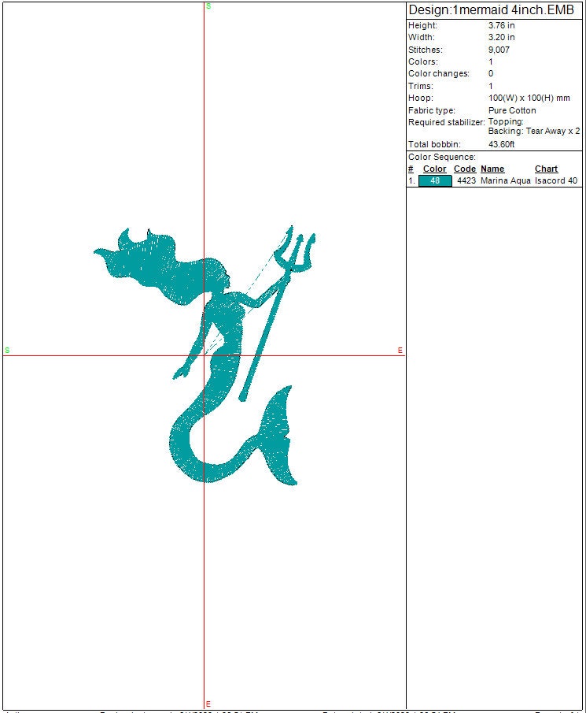This screenshot has height=713, width=586.
Task: Click the mermaid's tail fin
Action: point(279,433)
